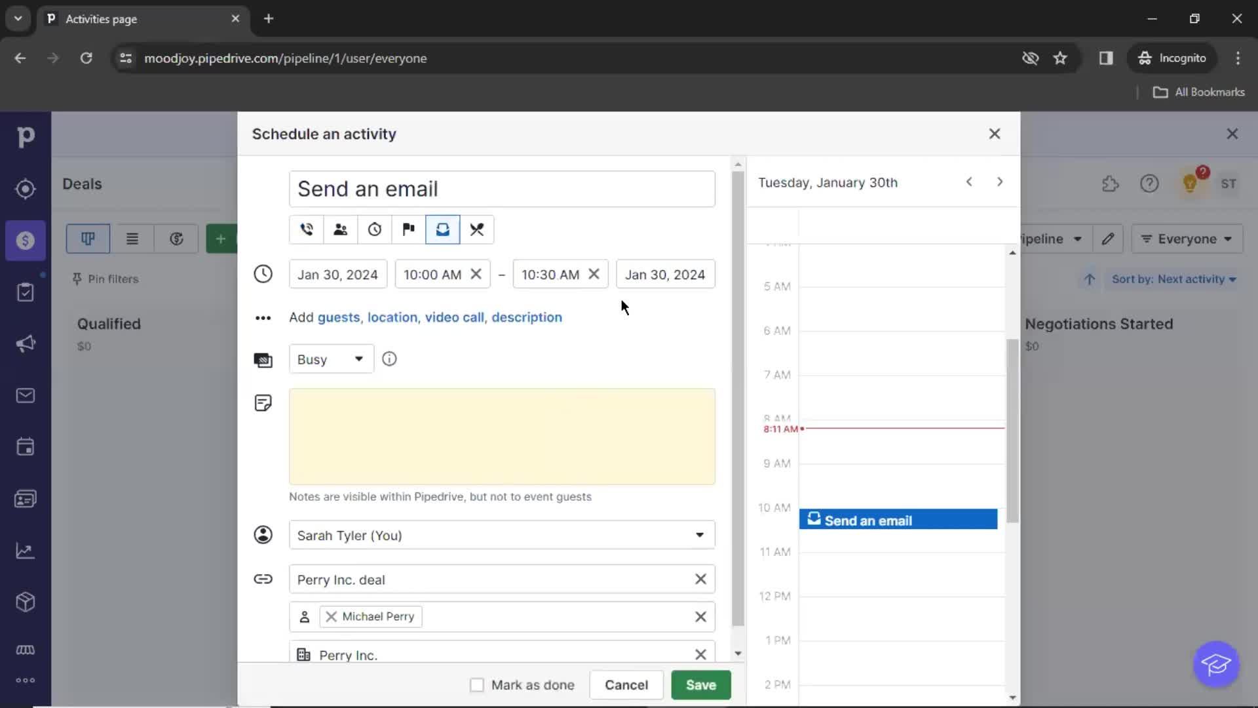Image resolution: width=1258 pixels, height=708 pixels.
Task: Open Products box icon in sidebar
Action: [26, 602]
